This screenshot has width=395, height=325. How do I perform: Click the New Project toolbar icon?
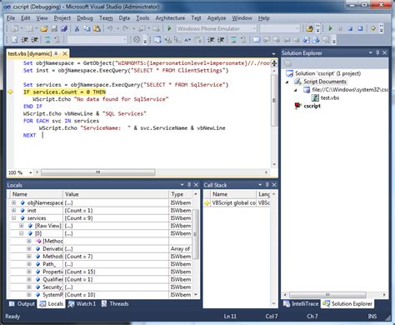click(x=15, y=28)
